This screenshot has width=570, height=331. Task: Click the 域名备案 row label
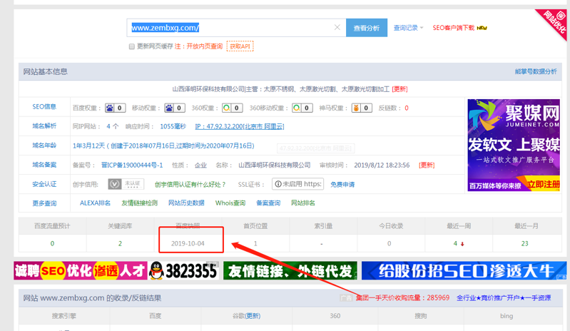pyautogui.click(x=44, y=165)
